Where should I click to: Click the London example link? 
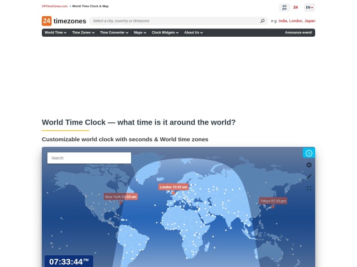point(296,21)
